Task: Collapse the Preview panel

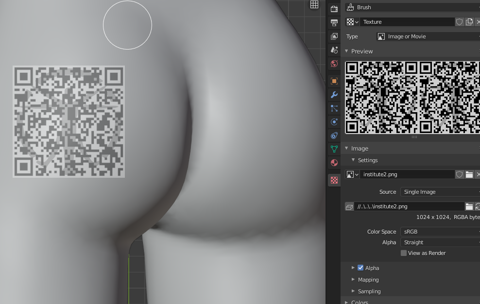Action: [346, 51]
